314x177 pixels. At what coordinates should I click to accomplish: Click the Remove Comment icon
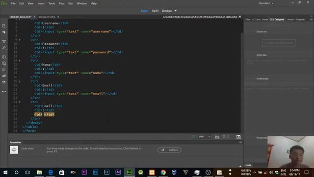coord(4,63)
